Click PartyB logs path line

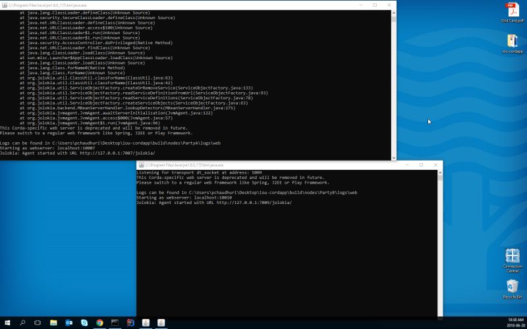(246, 193)
